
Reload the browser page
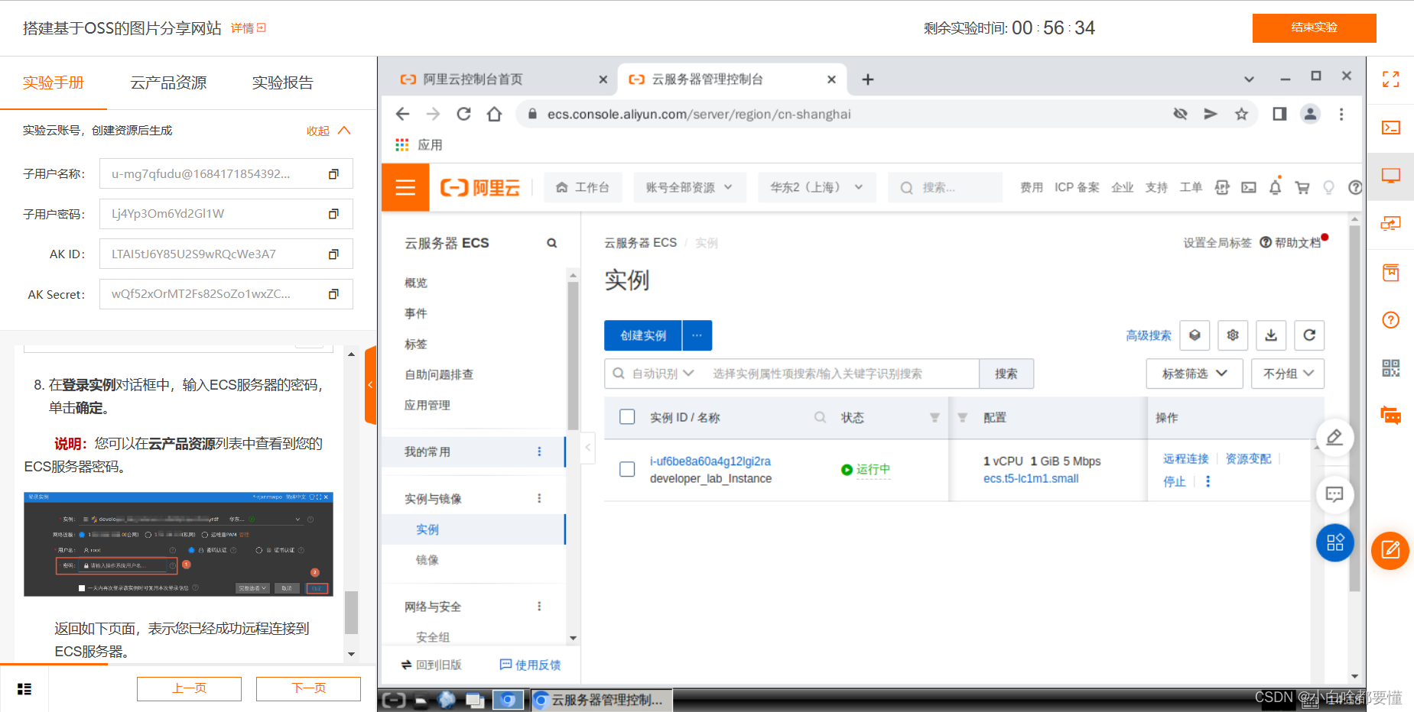(463, 114)
